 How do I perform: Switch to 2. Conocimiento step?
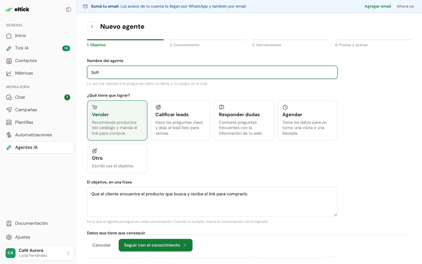click(208, 44)
